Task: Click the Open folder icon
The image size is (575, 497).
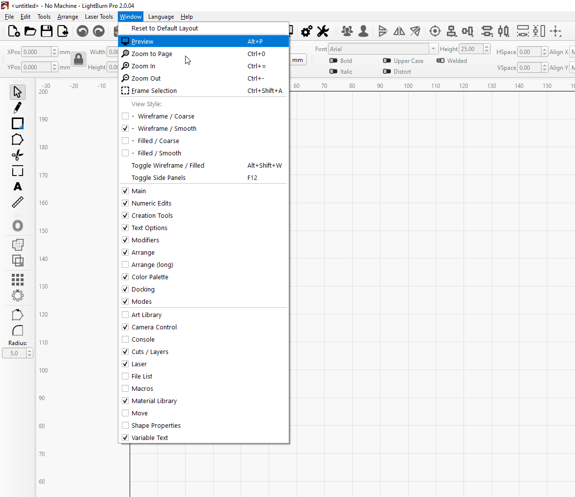Action: 30,31
